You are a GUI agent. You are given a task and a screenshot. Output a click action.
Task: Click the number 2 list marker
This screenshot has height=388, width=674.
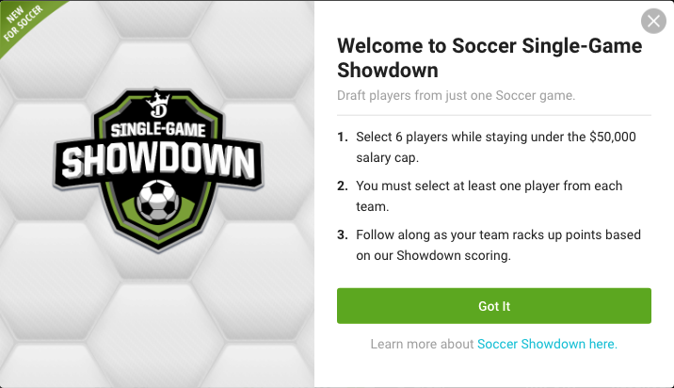click(x=343, y=186)
